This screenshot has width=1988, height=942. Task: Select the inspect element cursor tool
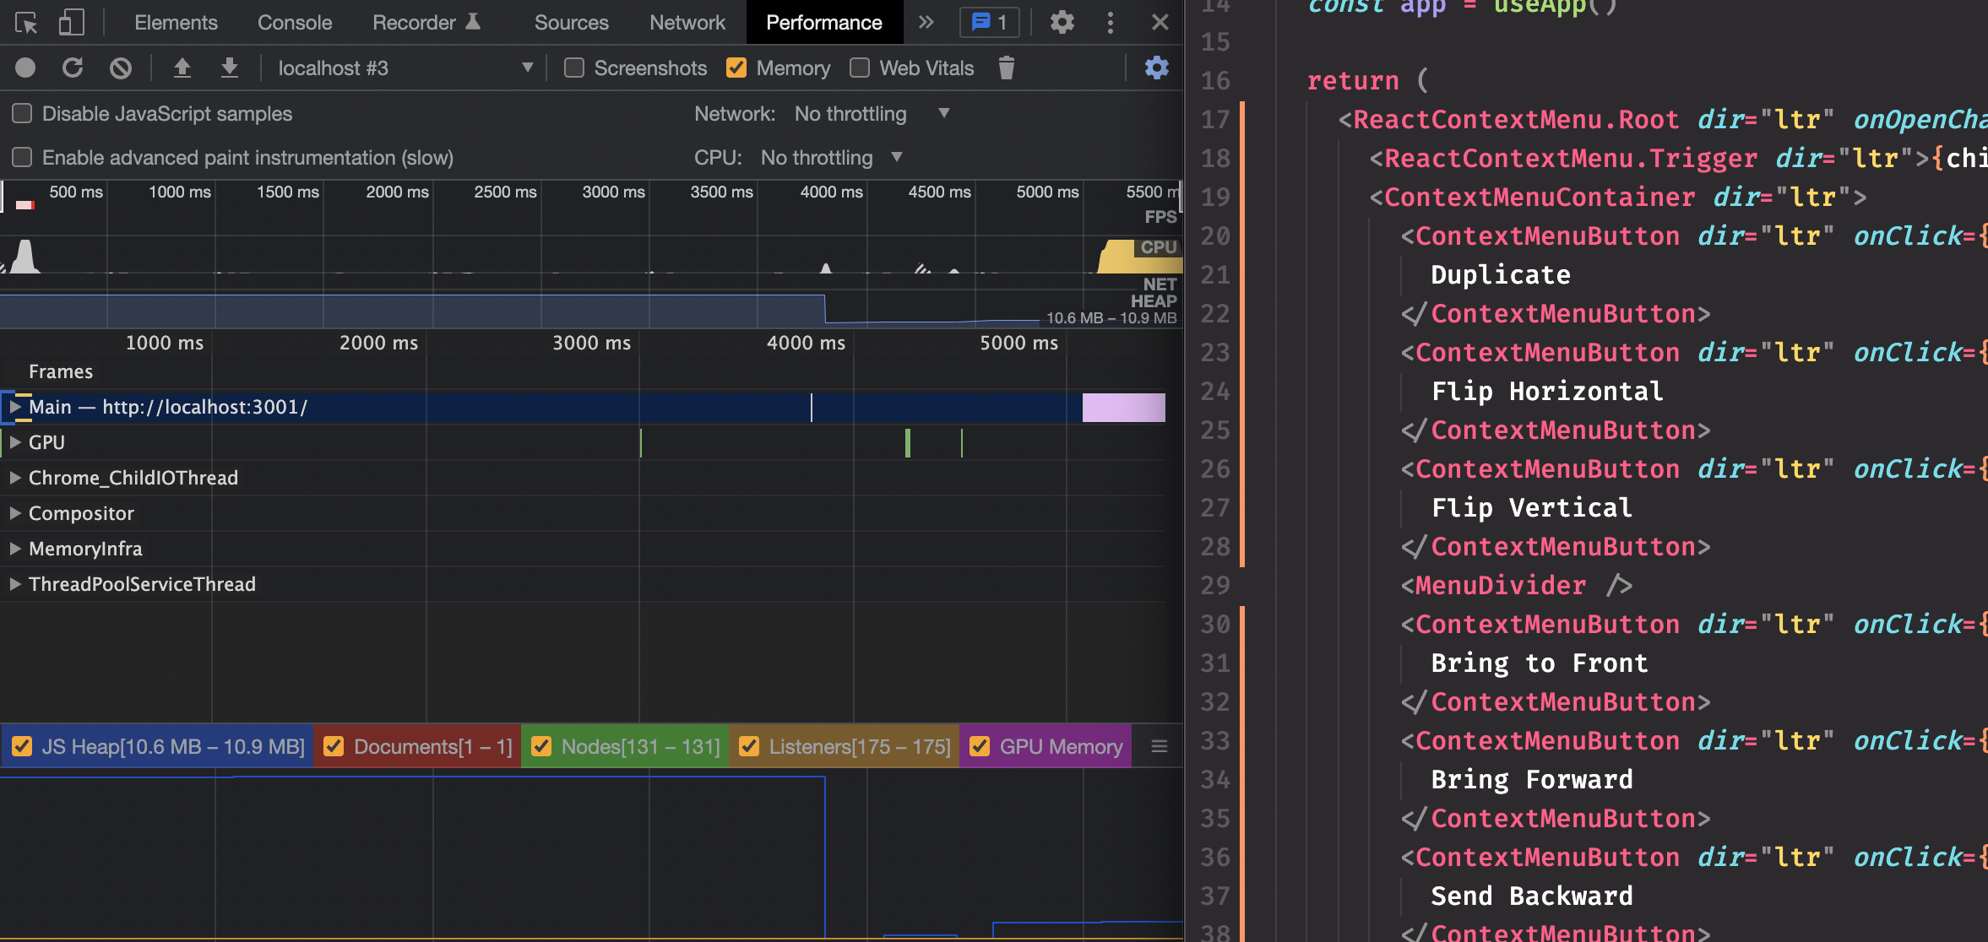[x=26, y=22]
